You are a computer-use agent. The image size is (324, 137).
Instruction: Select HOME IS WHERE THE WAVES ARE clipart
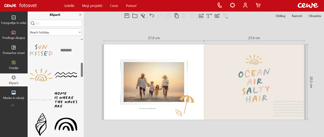(66, 100)
